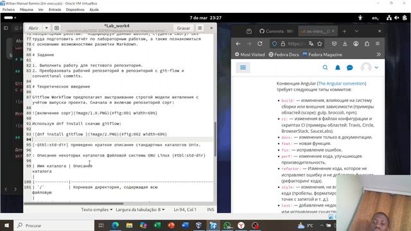Image resolution: width=411 pixels, height=231 pixels.
Task: Open Firefox account icon
Action: (x=356, y=44)
